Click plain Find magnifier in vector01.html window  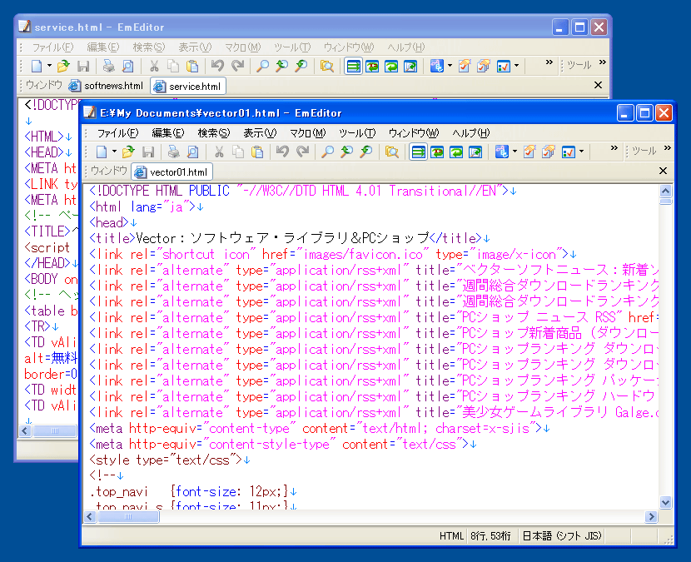pos(327,152)
